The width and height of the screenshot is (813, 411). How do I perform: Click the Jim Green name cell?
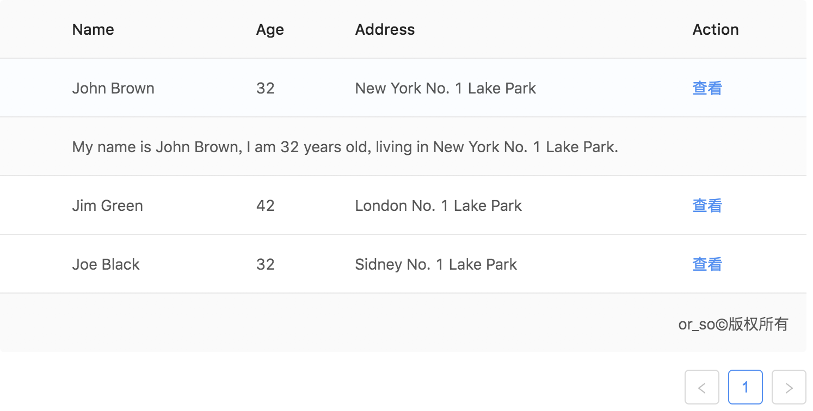coord(107,205)
